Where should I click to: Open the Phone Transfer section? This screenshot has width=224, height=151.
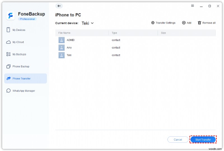tap(25, 78)
